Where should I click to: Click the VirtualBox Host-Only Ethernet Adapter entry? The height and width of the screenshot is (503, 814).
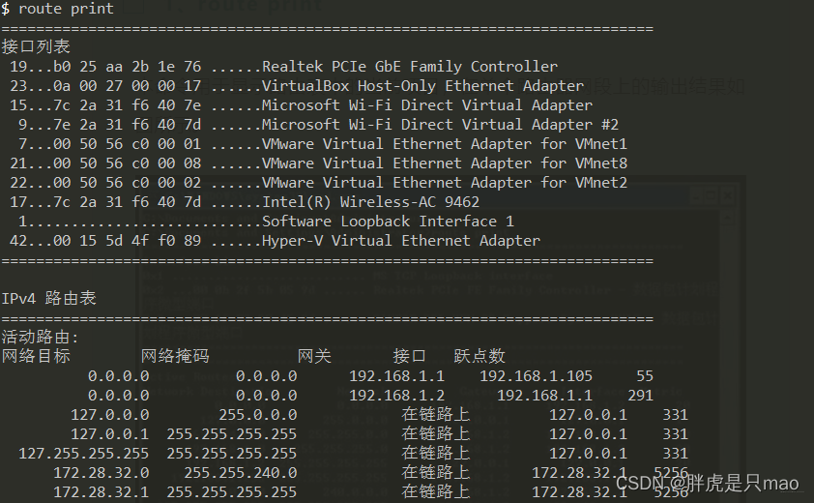tap(422, 86)
